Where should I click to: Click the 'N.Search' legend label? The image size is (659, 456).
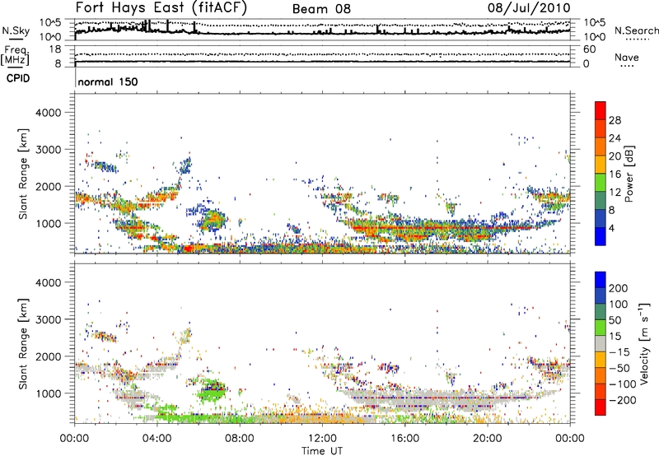point(636,30)
